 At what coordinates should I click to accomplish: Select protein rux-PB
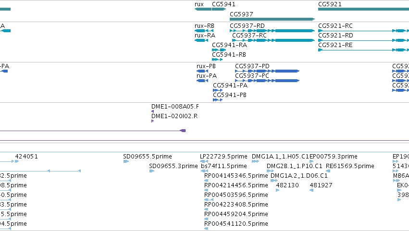pos(206,66)
